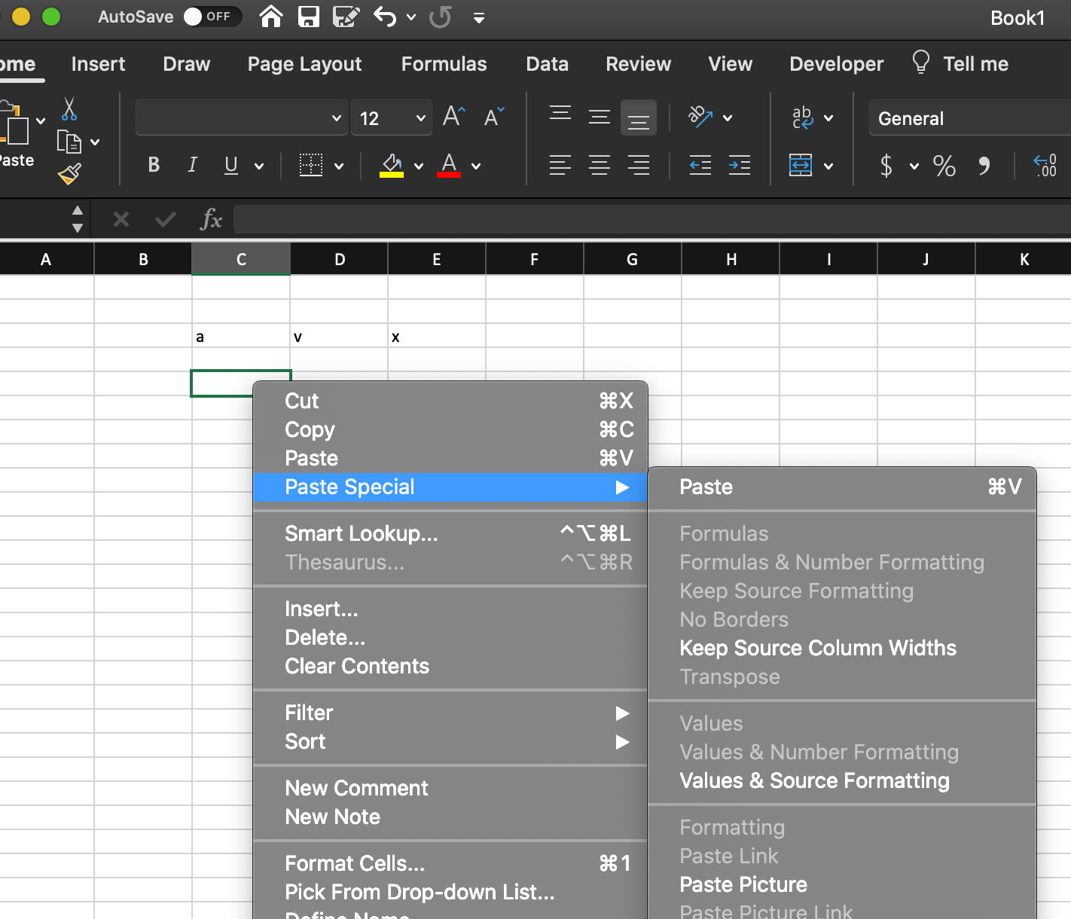Click the Redo icon in title bar
The image size is (1071, 919).
(441, 17)
